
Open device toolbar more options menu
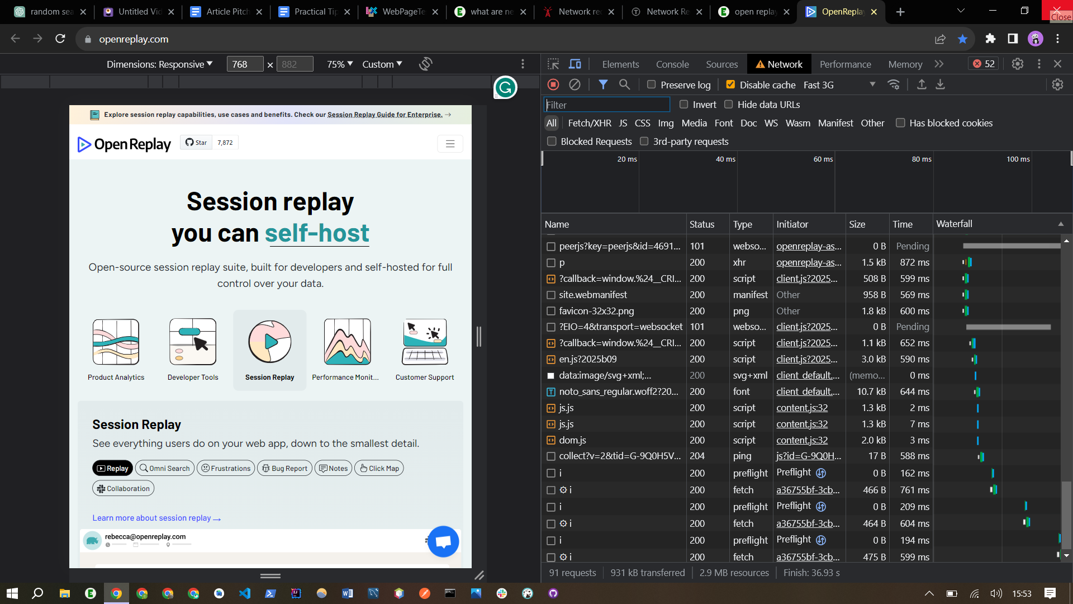523,64
